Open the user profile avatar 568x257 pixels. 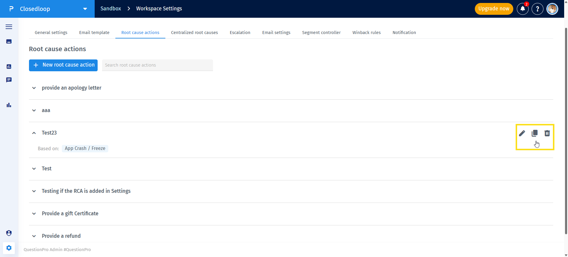click(x=552, y=9)
